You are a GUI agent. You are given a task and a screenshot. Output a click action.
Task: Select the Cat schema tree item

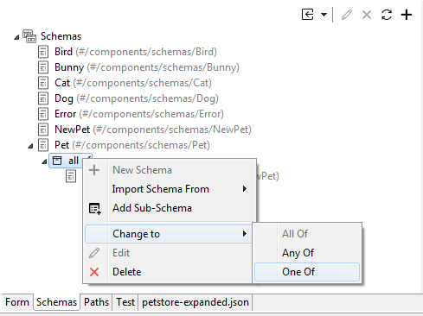pyautogui.click(x=133, y=83)
